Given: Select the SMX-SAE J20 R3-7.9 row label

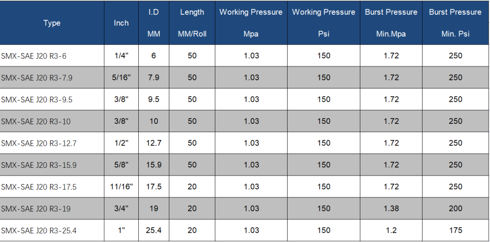Looking at the screenshot, I should (x=37, y=77).
